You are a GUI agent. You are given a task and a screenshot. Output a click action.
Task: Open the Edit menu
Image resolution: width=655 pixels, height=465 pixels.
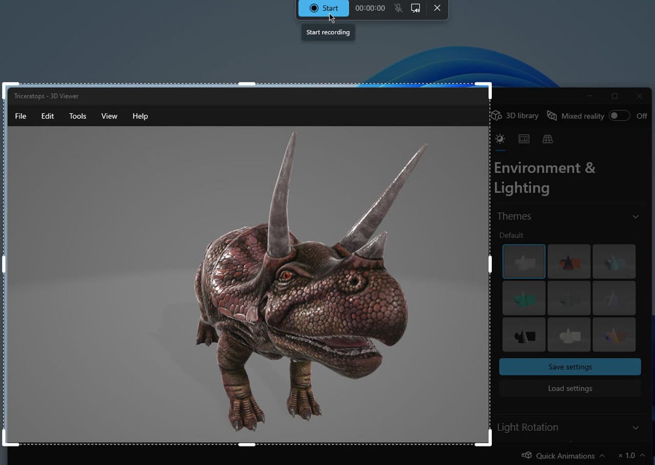(48, 116)
